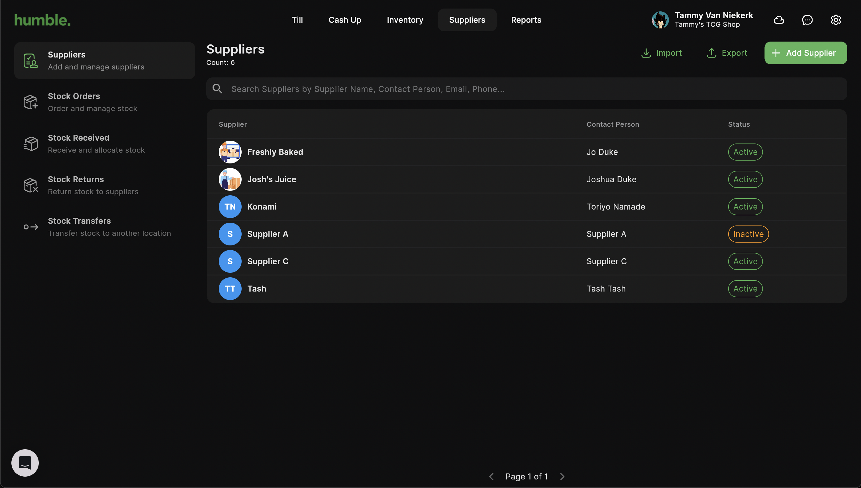Click the Inactive status badge for Supplier A
861x488 pixels.
pyautogui.click(x=748, y=234)
